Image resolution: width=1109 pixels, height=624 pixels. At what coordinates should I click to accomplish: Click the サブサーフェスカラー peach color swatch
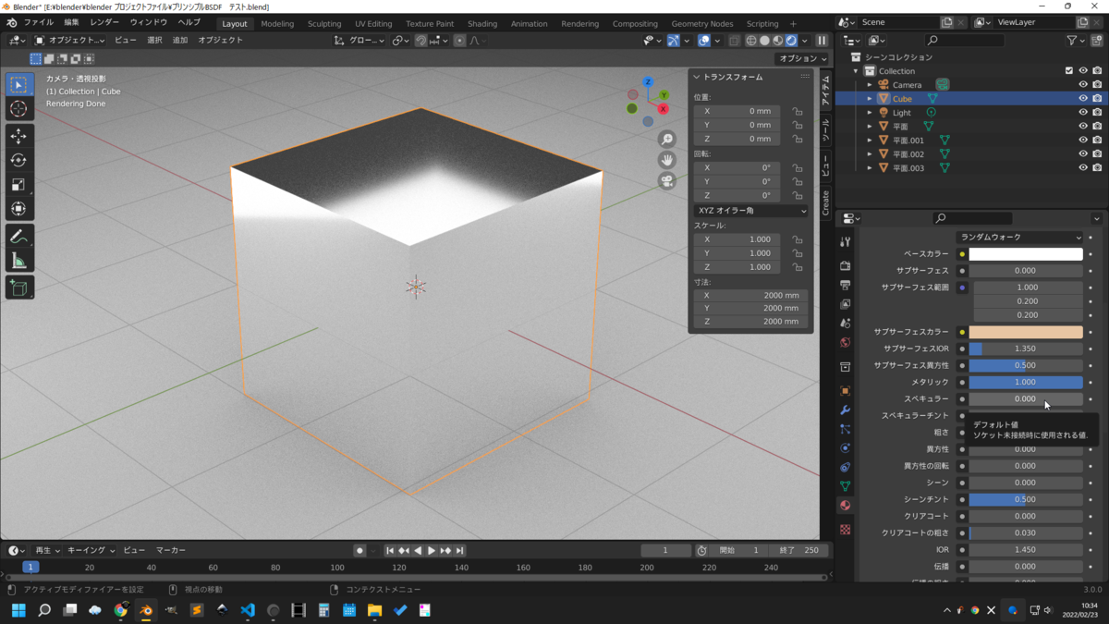pos(1026,332)
